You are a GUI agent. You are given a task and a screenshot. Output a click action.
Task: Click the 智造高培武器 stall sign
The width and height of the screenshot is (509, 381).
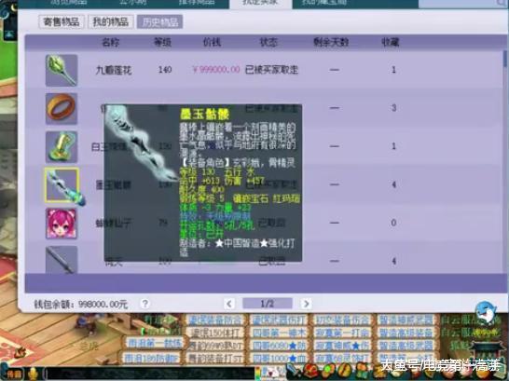(406, 345)
